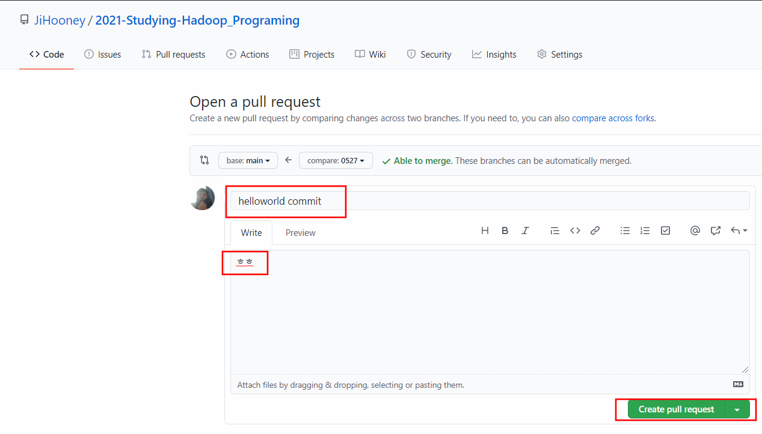Open the Code tab
762x434 pixels.
(46, 54)
